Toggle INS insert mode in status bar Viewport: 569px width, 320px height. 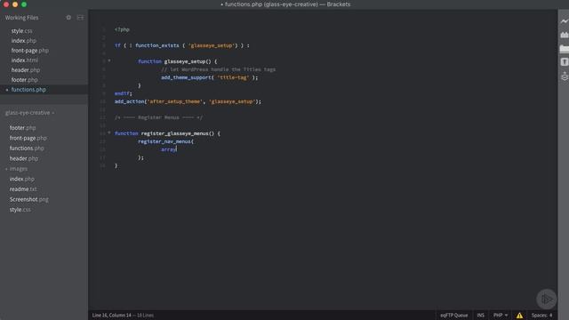(480, 316)
